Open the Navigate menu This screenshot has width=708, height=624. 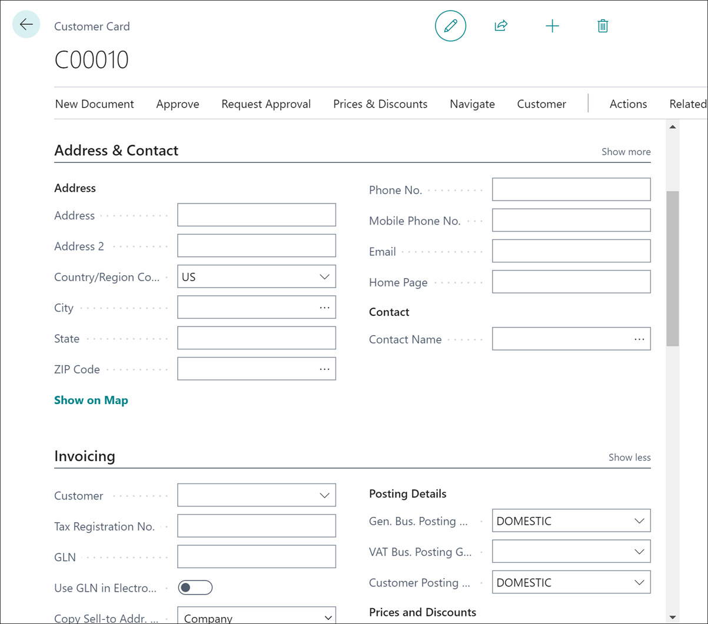coord(472,104)
